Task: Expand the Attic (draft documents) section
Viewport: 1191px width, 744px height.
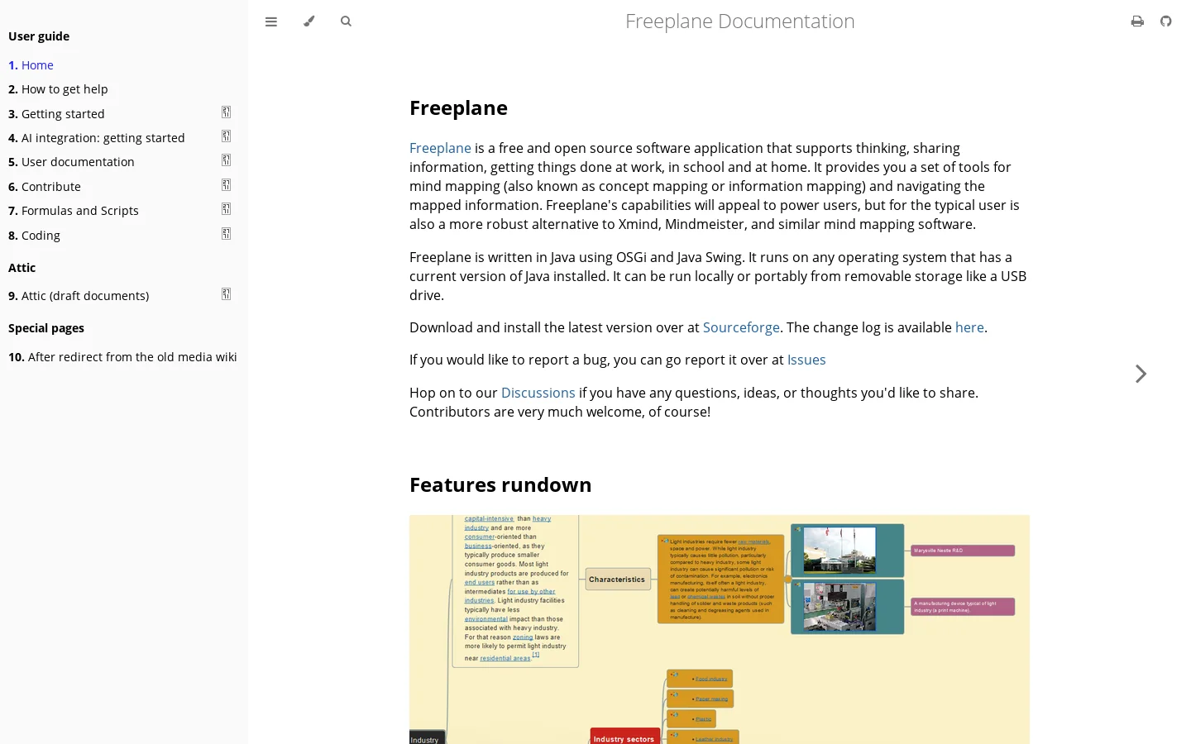Action: (226, 294)
